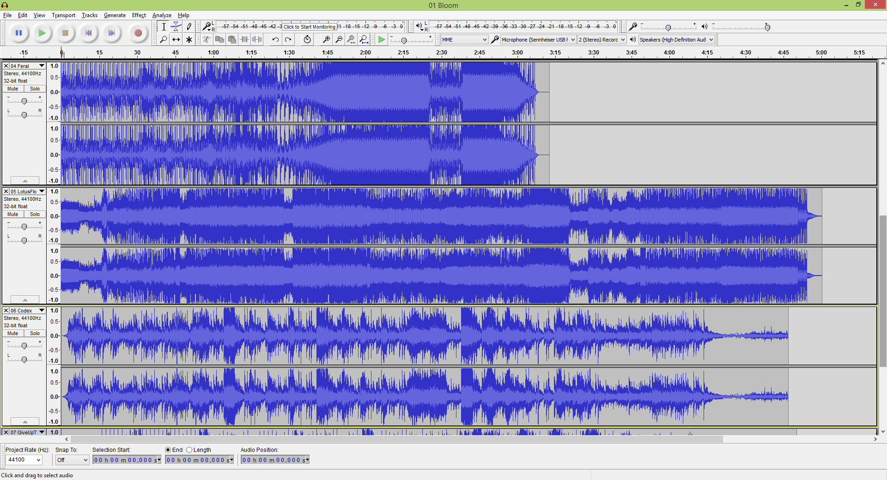Open the 06 Codex track dropdown menu
This screenshot has width=887, height=480.
pyautogui.click(x=42, y=311)
